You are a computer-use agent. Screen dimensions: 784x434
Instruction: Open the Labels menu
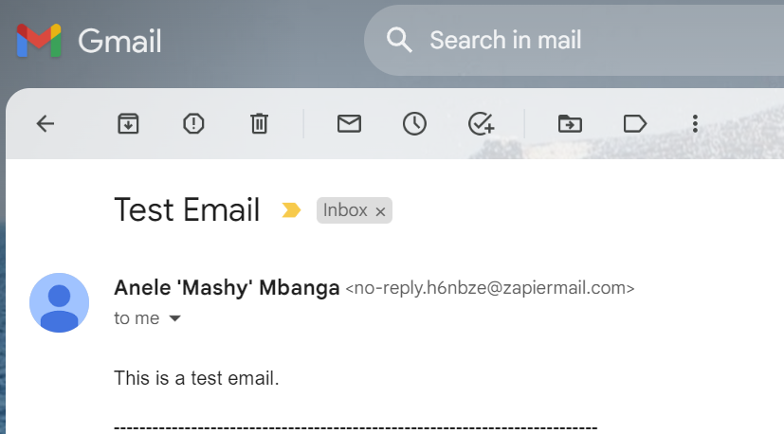coord(634,123)
